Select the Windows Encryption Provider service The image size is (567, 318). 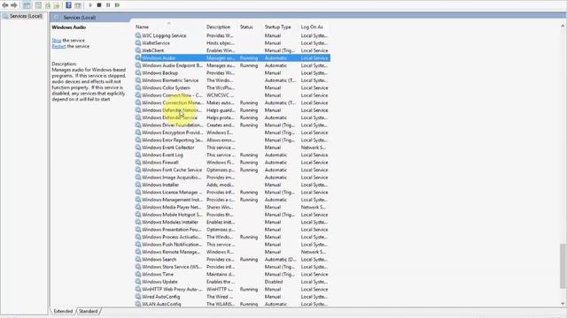pyautogui.click(x=232, y=132)
